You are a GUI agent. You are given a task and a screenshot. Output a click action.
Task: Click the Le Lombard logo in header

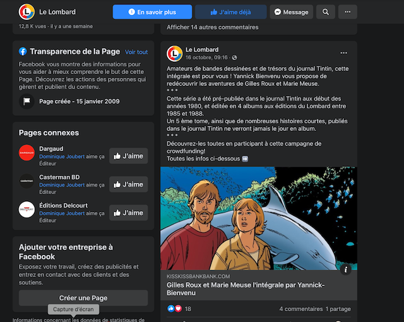pyautogui.click(x=27, y=12)
